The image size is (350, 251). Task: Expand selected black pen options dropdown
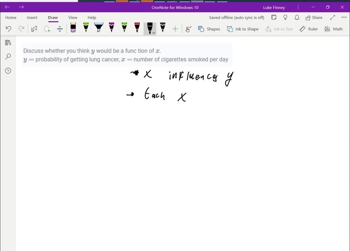154,33
